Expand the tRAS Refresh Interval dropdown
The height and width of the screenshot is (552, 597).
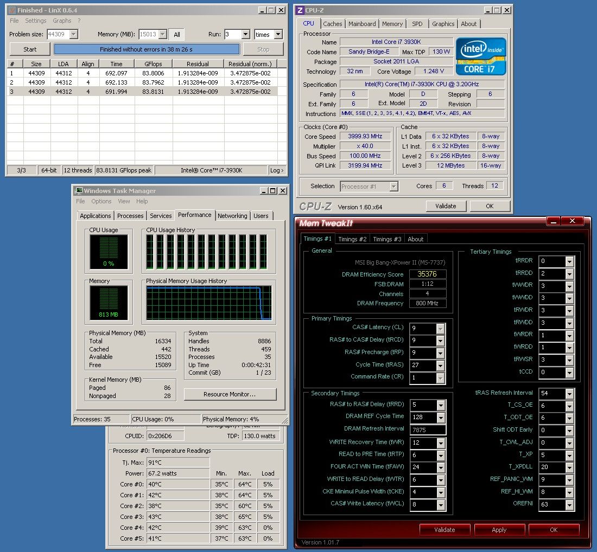569,393
